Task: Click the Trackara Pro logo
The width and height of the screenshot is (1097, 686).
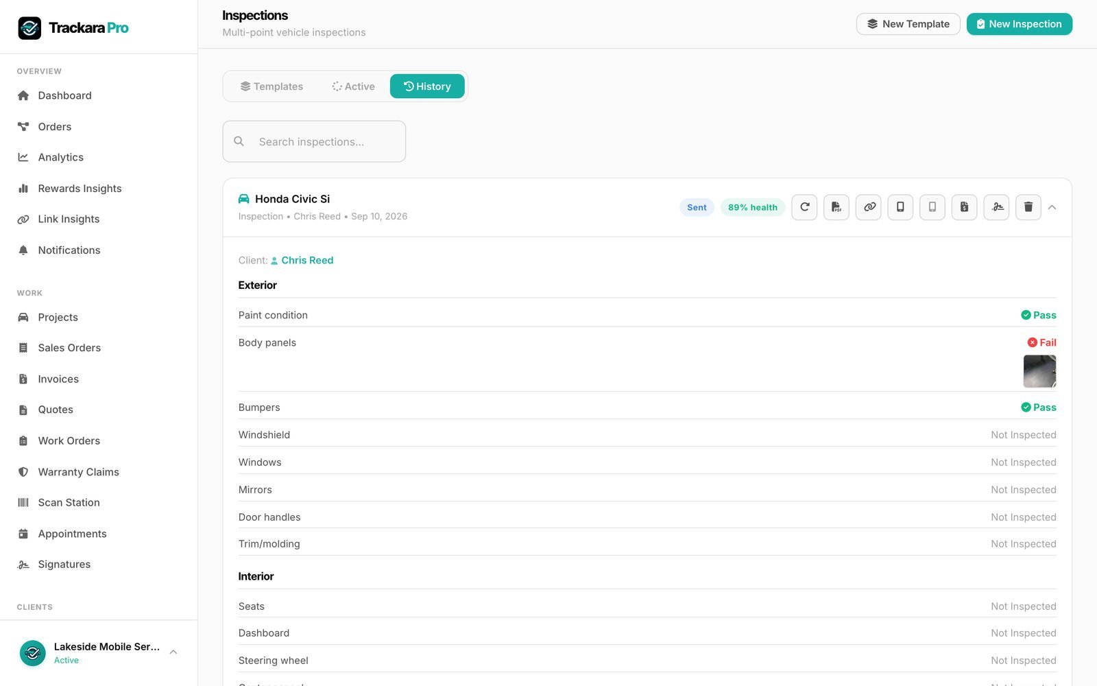Action: pyautogui.click(x=73, y=28)
